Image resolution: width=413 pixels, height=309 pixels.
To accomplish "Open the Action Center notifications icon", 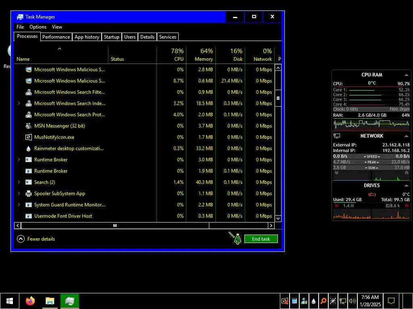I will coord(391,301).
